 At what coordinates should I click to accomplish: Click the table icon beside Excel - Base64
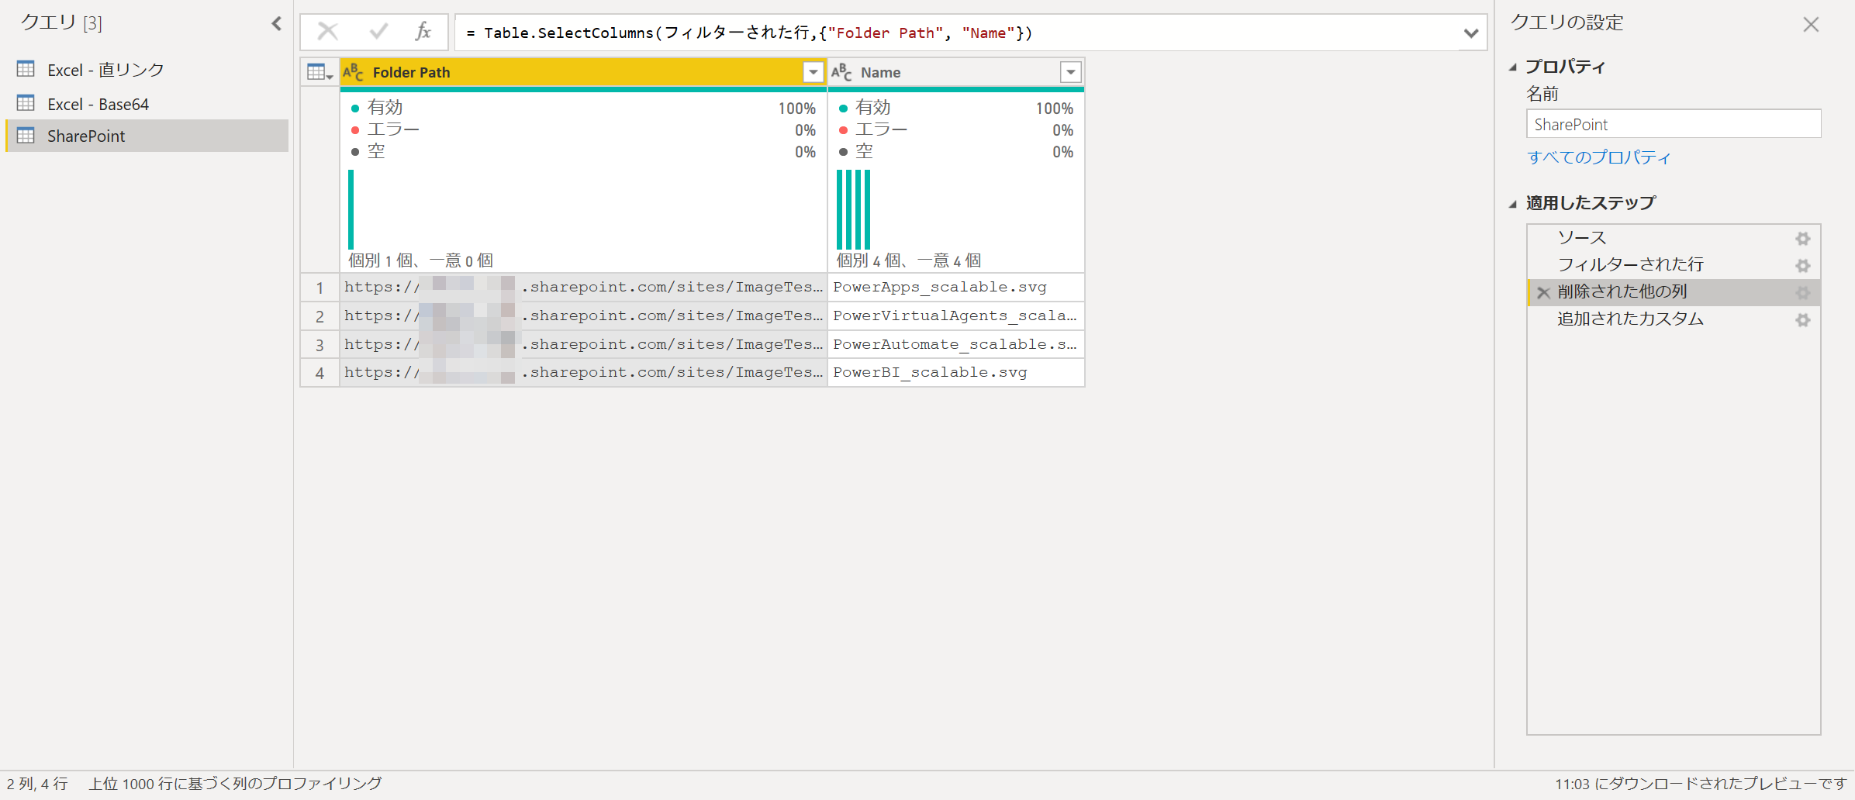point(26,103)
